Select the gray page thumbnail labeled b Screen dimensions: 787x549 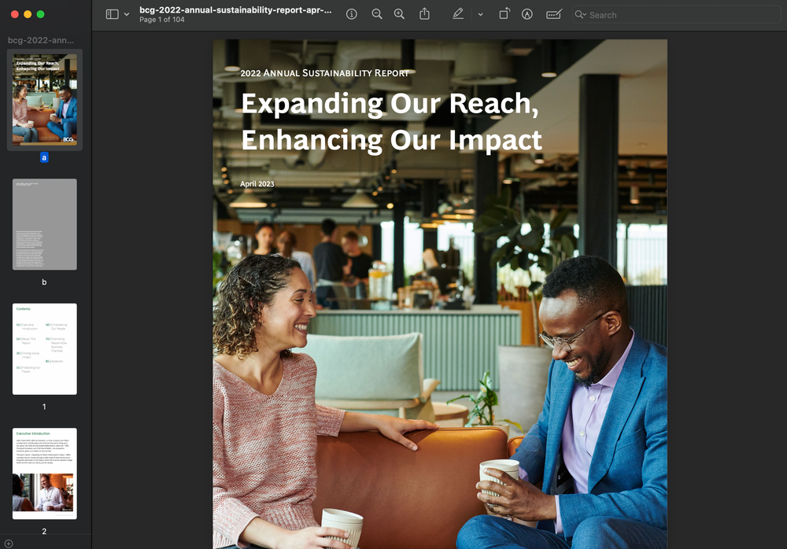pyautogui.click(x=45, y=224)
